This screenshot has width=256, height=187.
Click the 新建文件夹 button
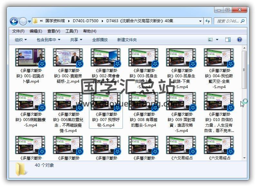127,40
